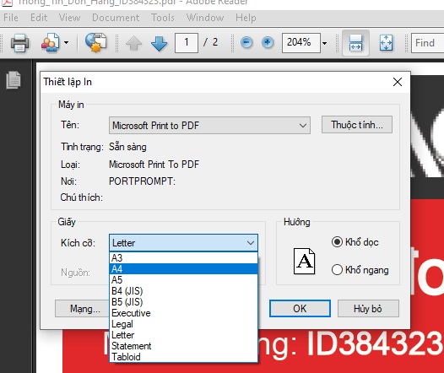
Task: Open the View menu
Action: [69, 18]
